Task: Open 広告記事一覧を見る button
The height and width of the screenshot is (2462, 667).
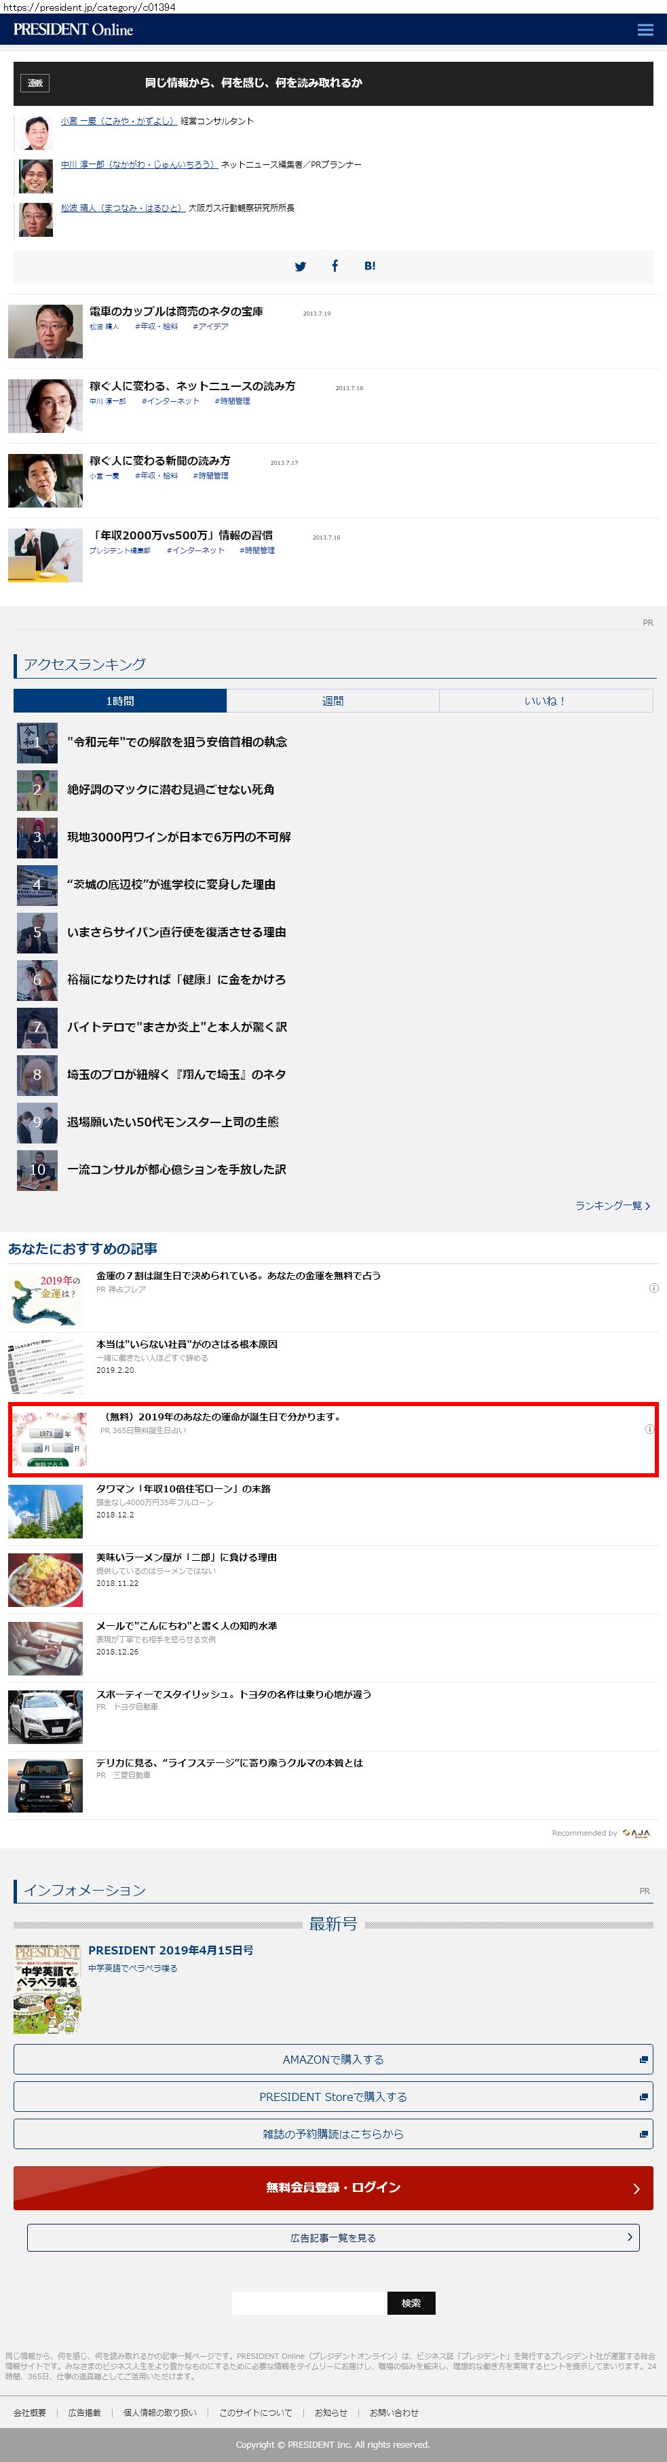Action: click(x=334, y=2237)
